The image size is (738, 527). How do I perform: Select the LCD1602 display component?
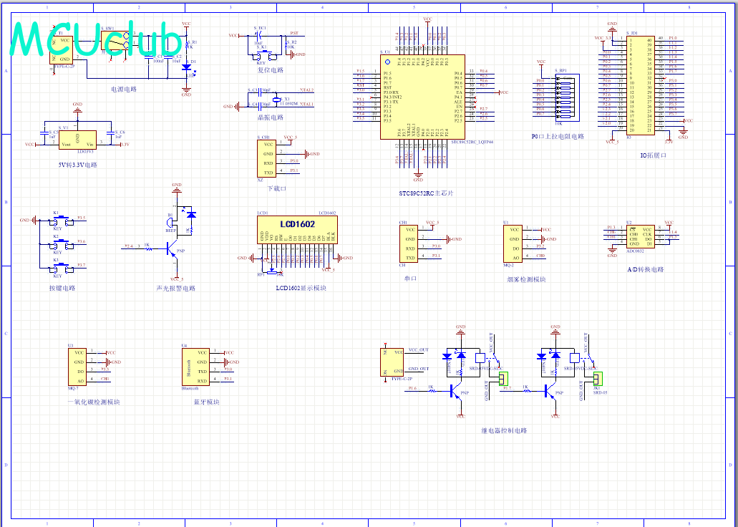tap(297, 229)
